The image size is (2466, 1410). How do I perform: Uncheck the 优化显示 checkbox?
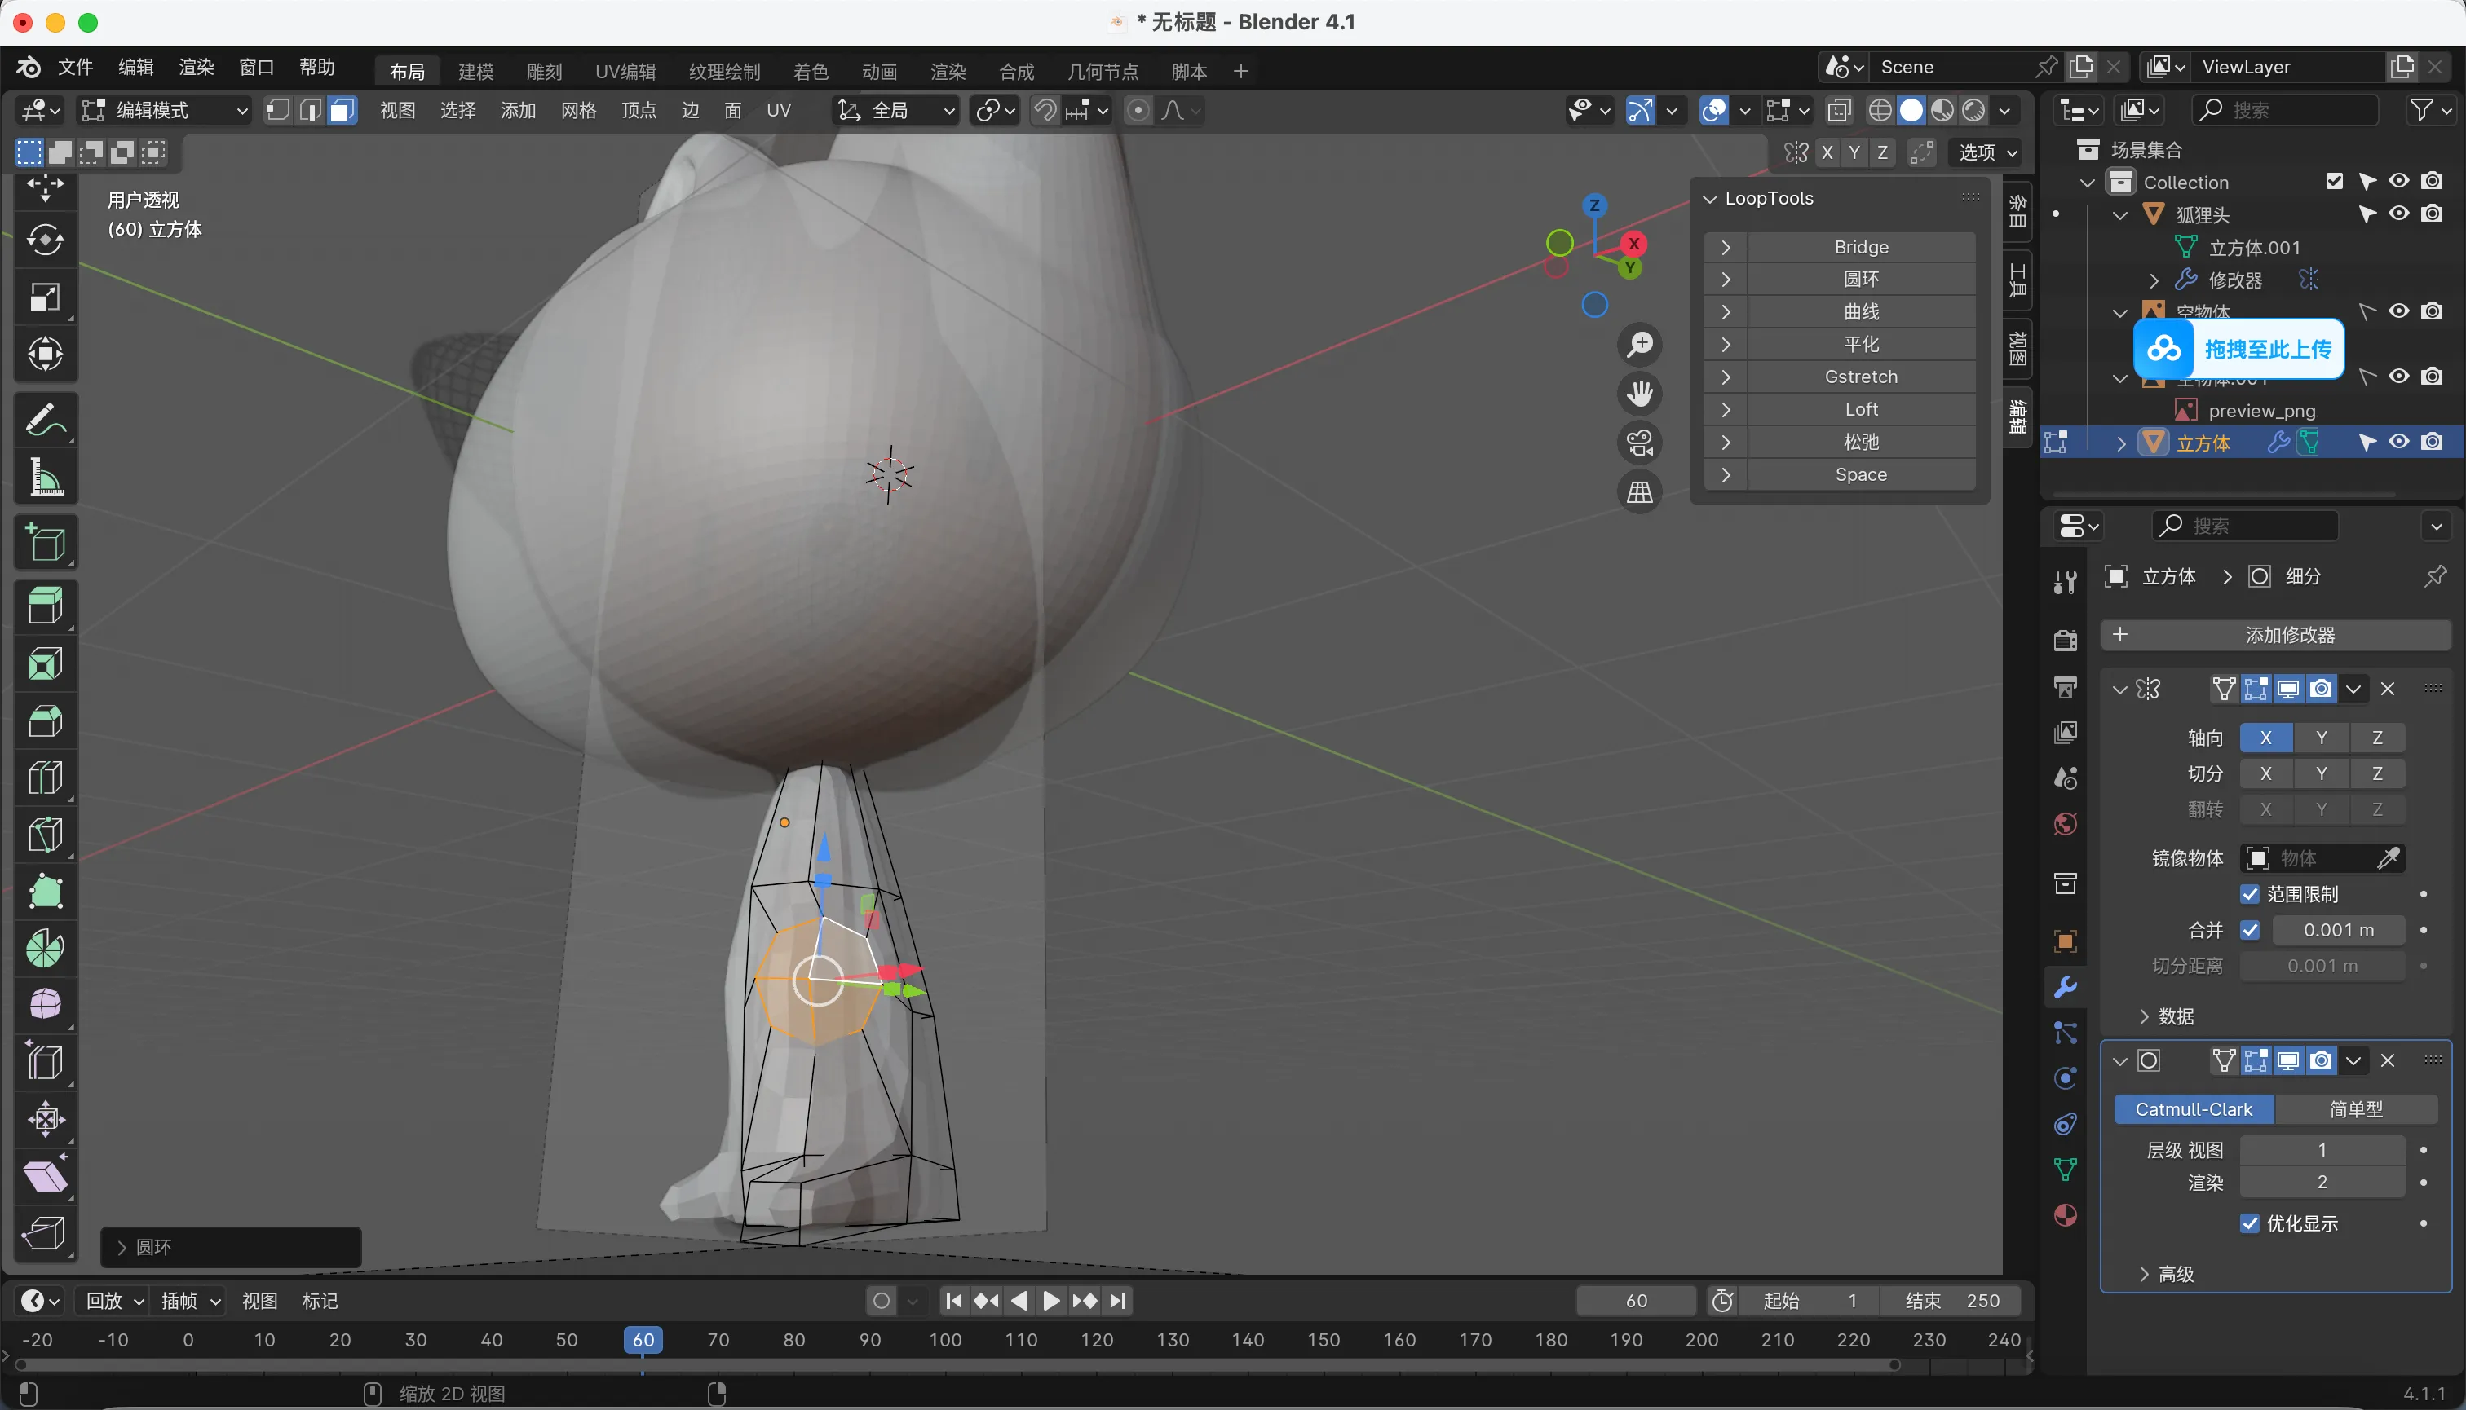click(x=2250, y=1223)
